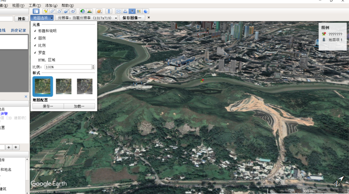Add a placemark with the pushpin icon
This screenshot has width=349, height=194.
pyautogui.click(x=46, y=11)
